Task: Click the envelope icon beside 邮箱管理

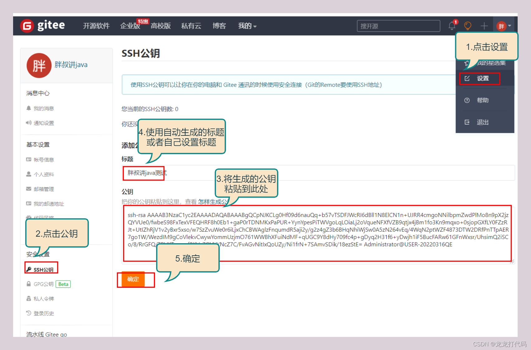Action: click(29, 189)
